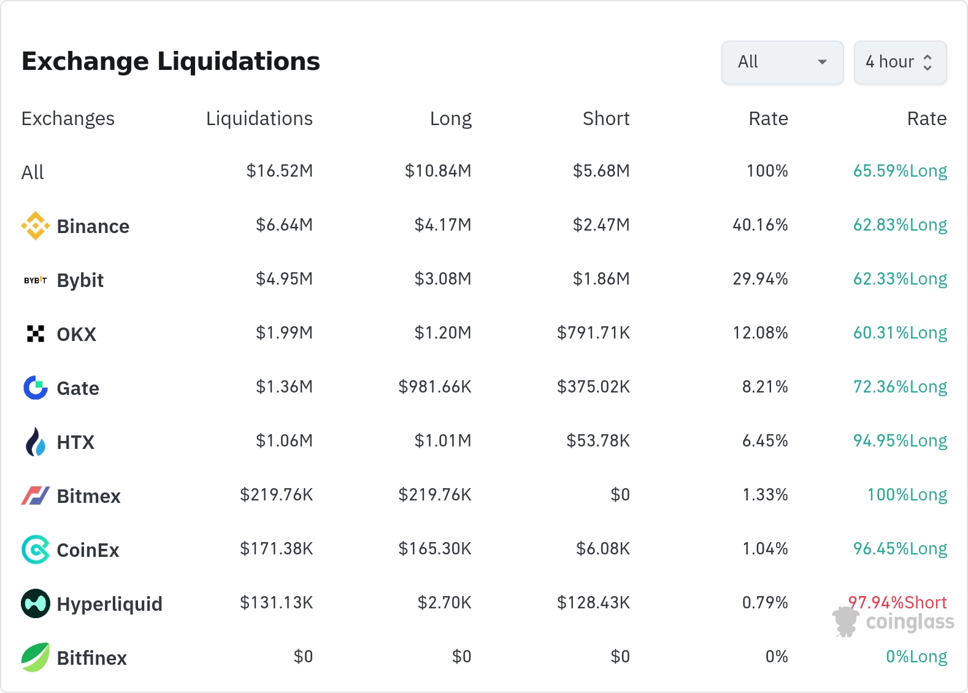Open the Hyperliquid exchange name link
The image size is (968, 693).
(109, 604)
